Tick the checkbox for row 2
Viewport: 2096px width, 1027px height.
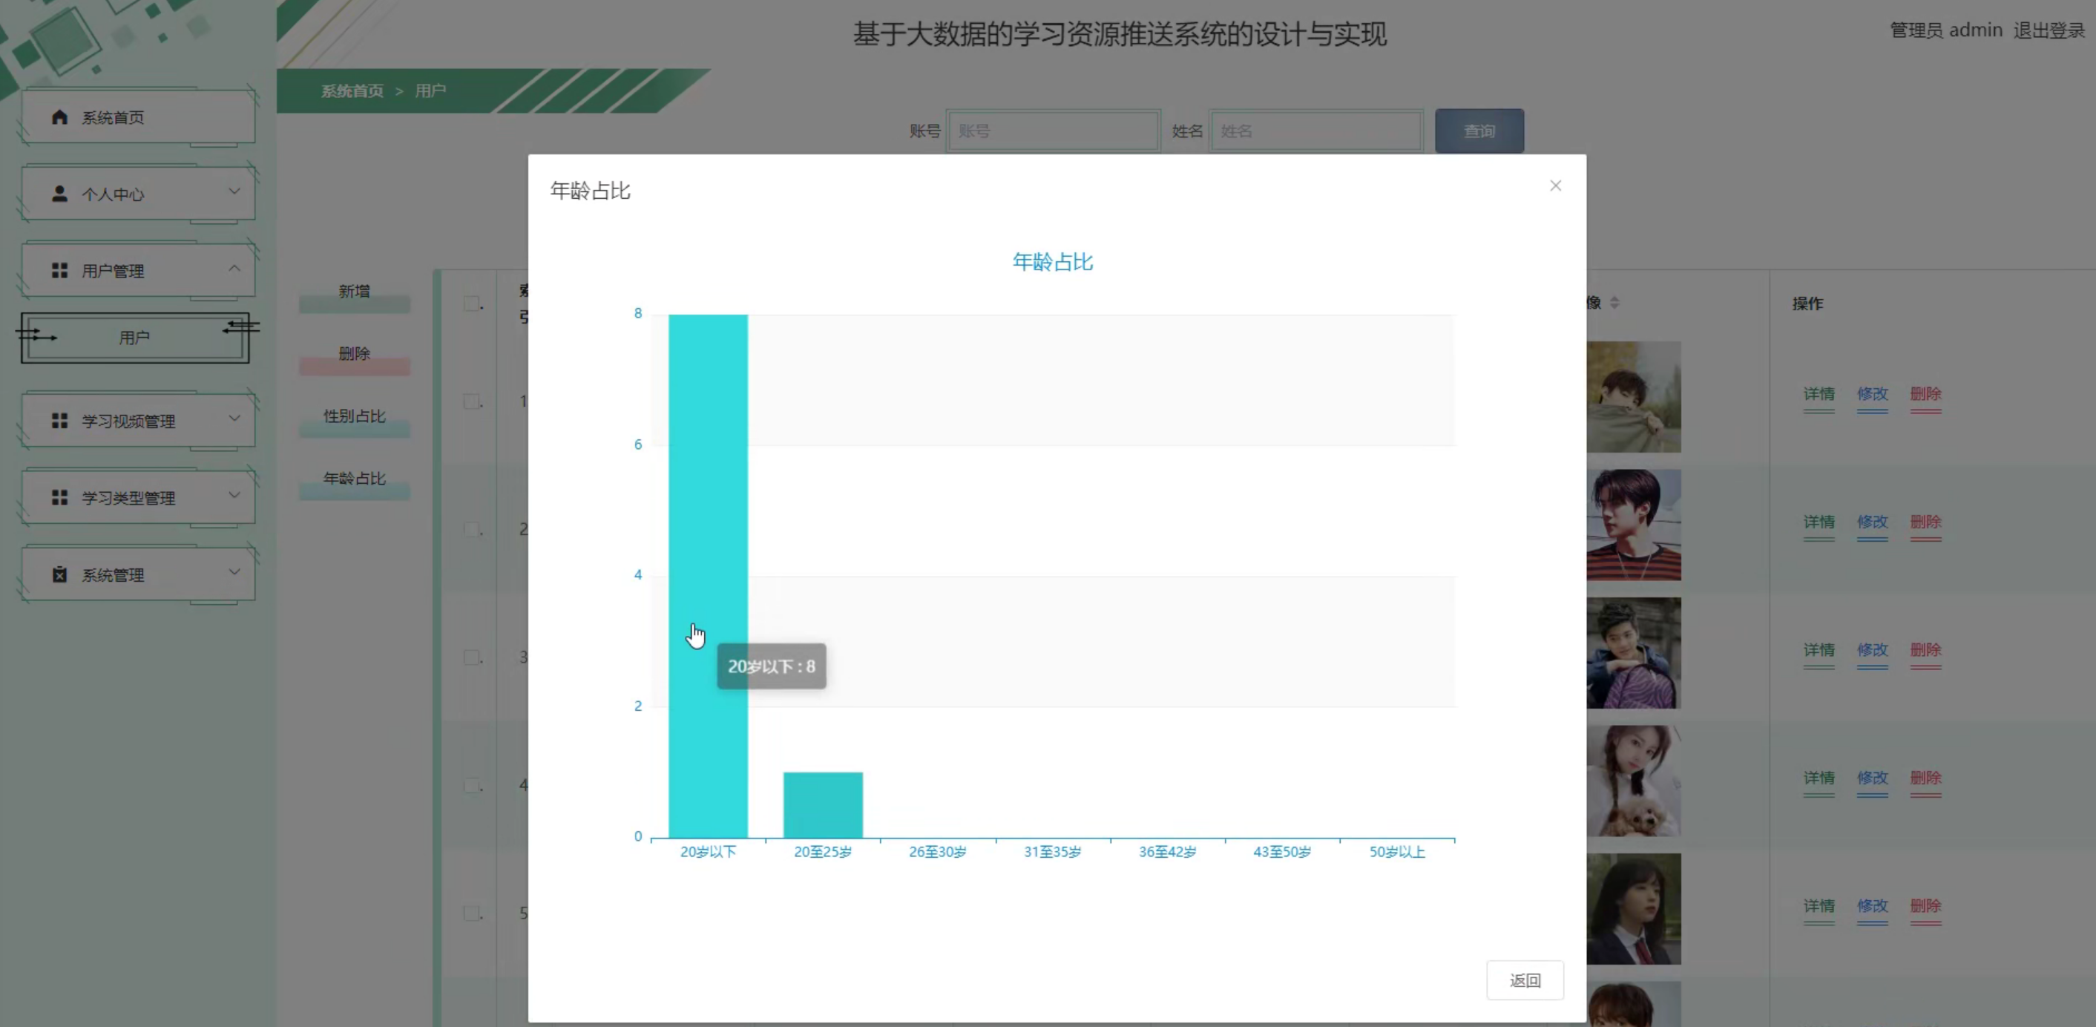471,529
